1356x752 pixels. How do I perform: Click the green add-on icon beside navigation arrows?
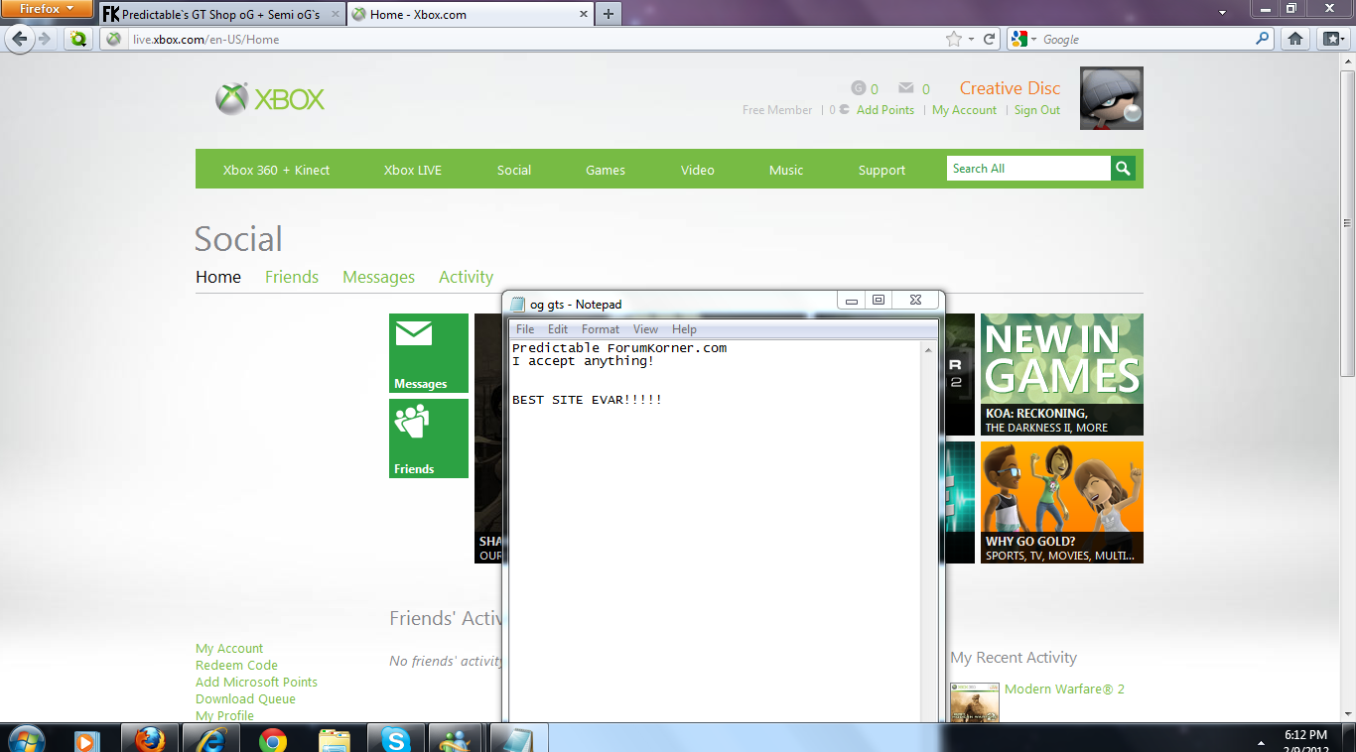point(78,39)
